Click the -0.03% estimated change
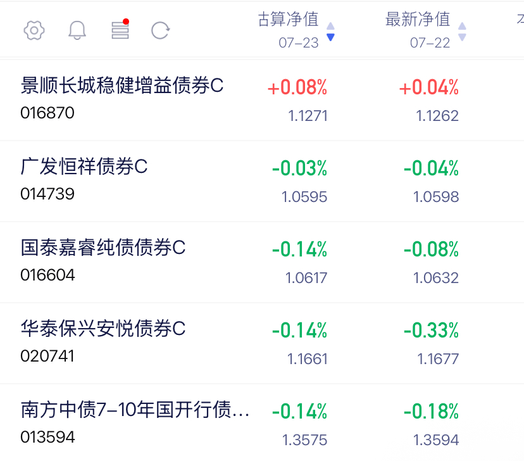 299,168
